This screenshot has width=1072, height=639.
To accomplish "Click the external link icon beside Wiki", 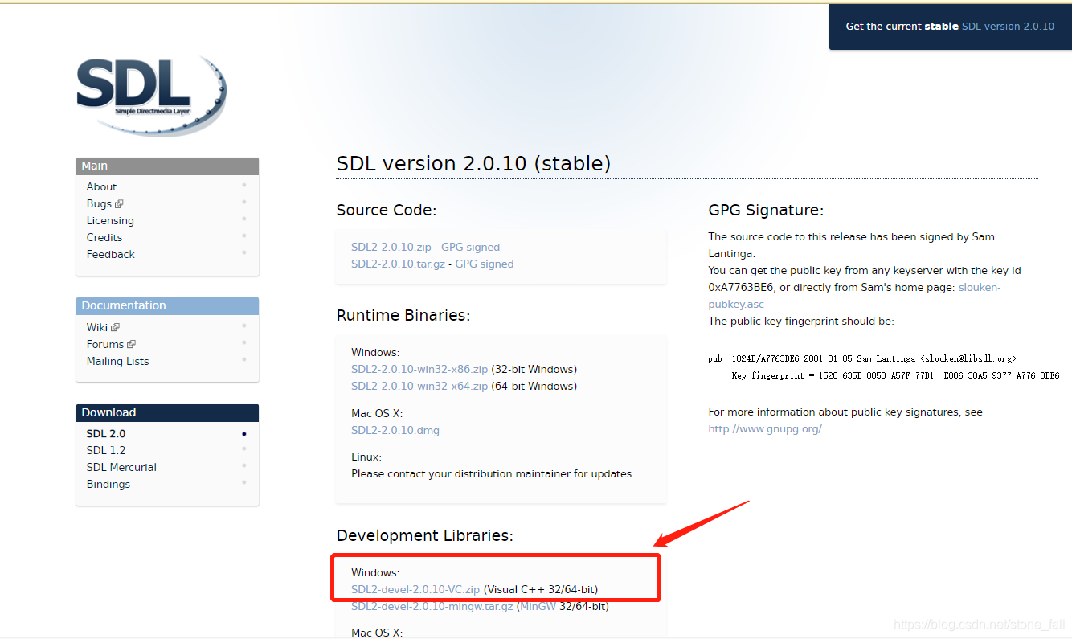I will click(x=115, y=327).
